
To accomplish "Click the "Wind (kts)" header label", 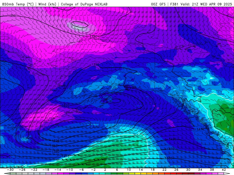I will click(47, 4).
